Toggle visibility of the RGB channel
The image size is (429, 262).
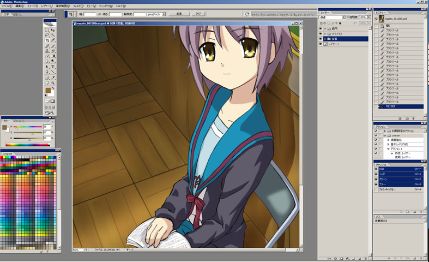pyautogui.click(x=376, y=169)
